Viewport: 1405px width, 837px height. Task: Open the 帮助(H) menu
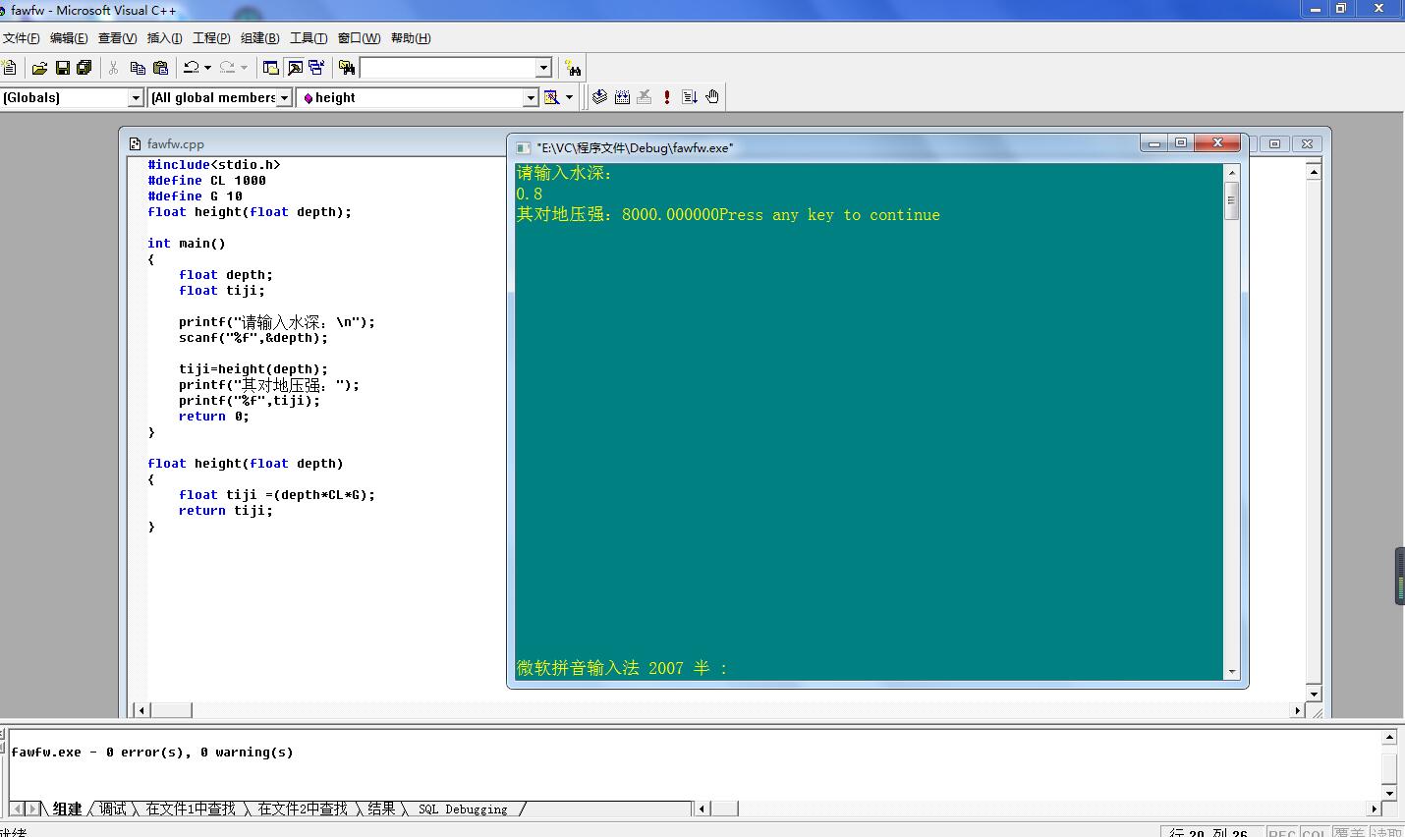click(x=411, y=38)
